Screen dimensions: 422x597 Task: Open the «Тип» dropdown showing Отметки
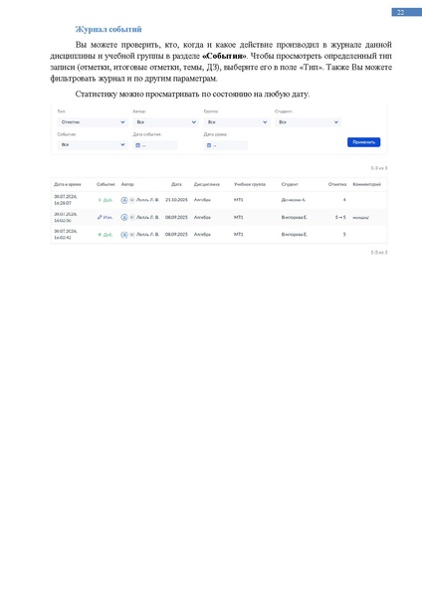point(93,122)
